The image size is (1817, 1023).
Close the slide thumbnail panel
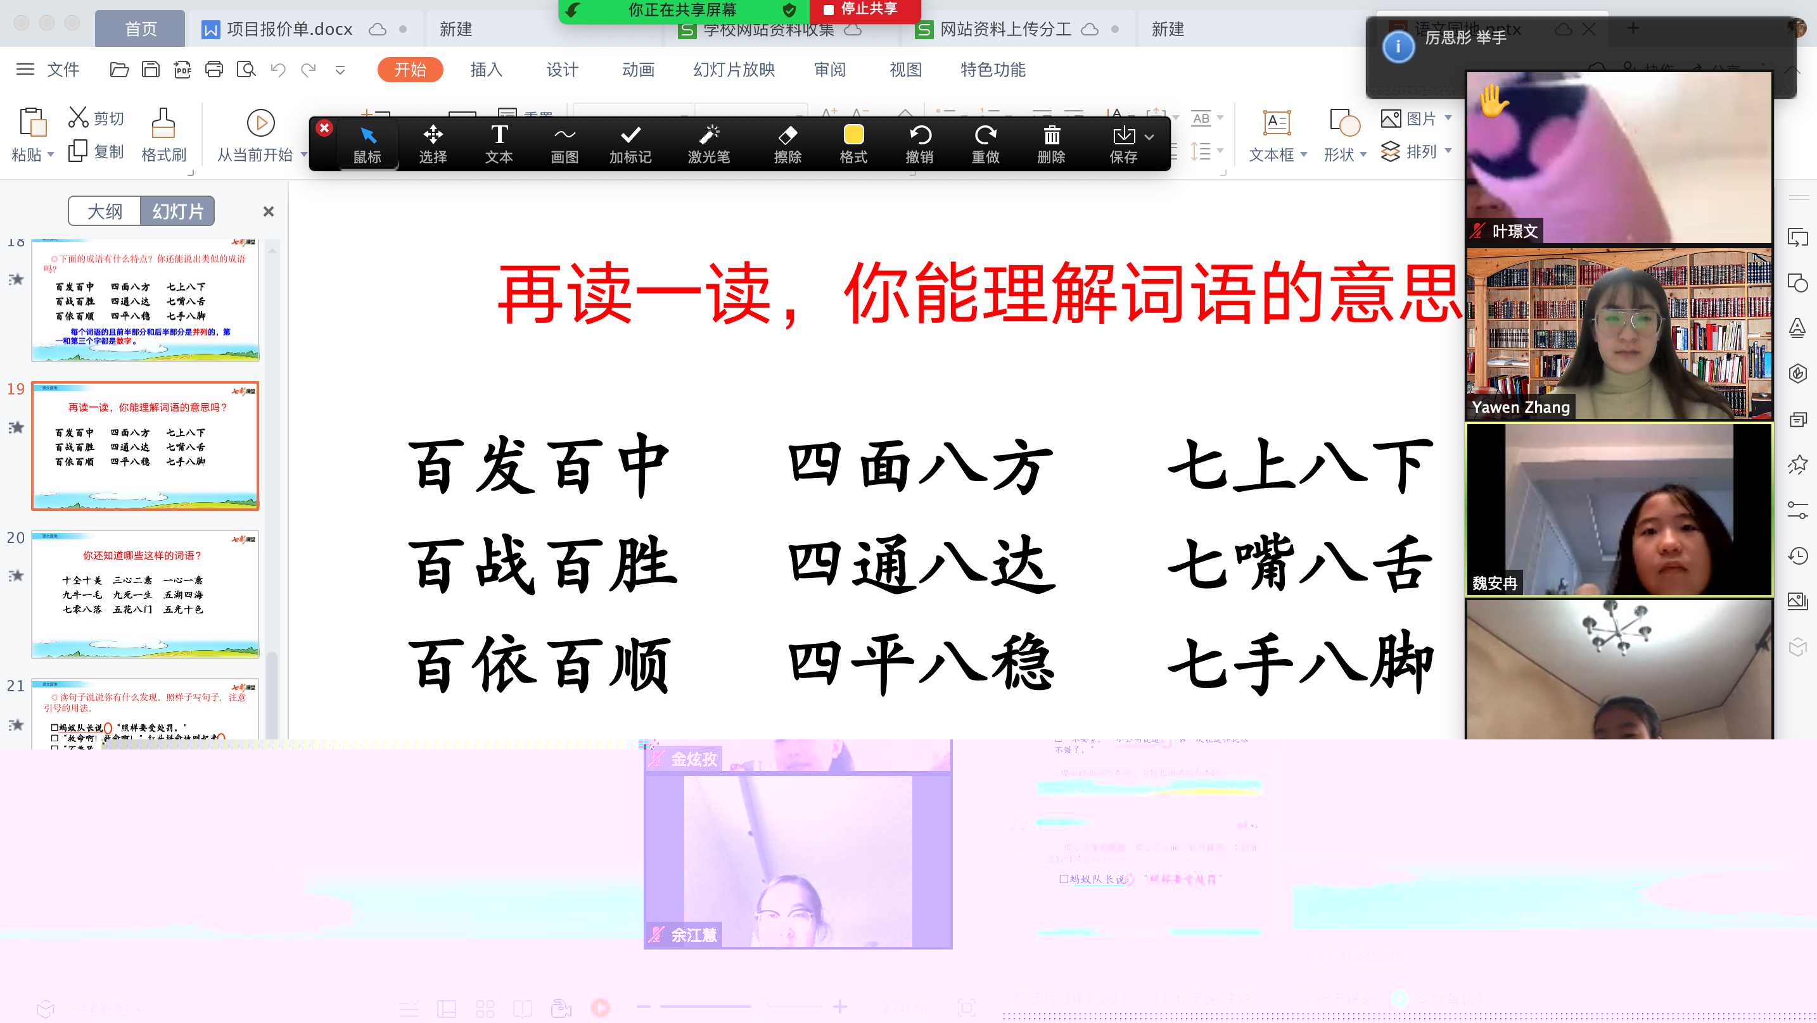point(268,211)
